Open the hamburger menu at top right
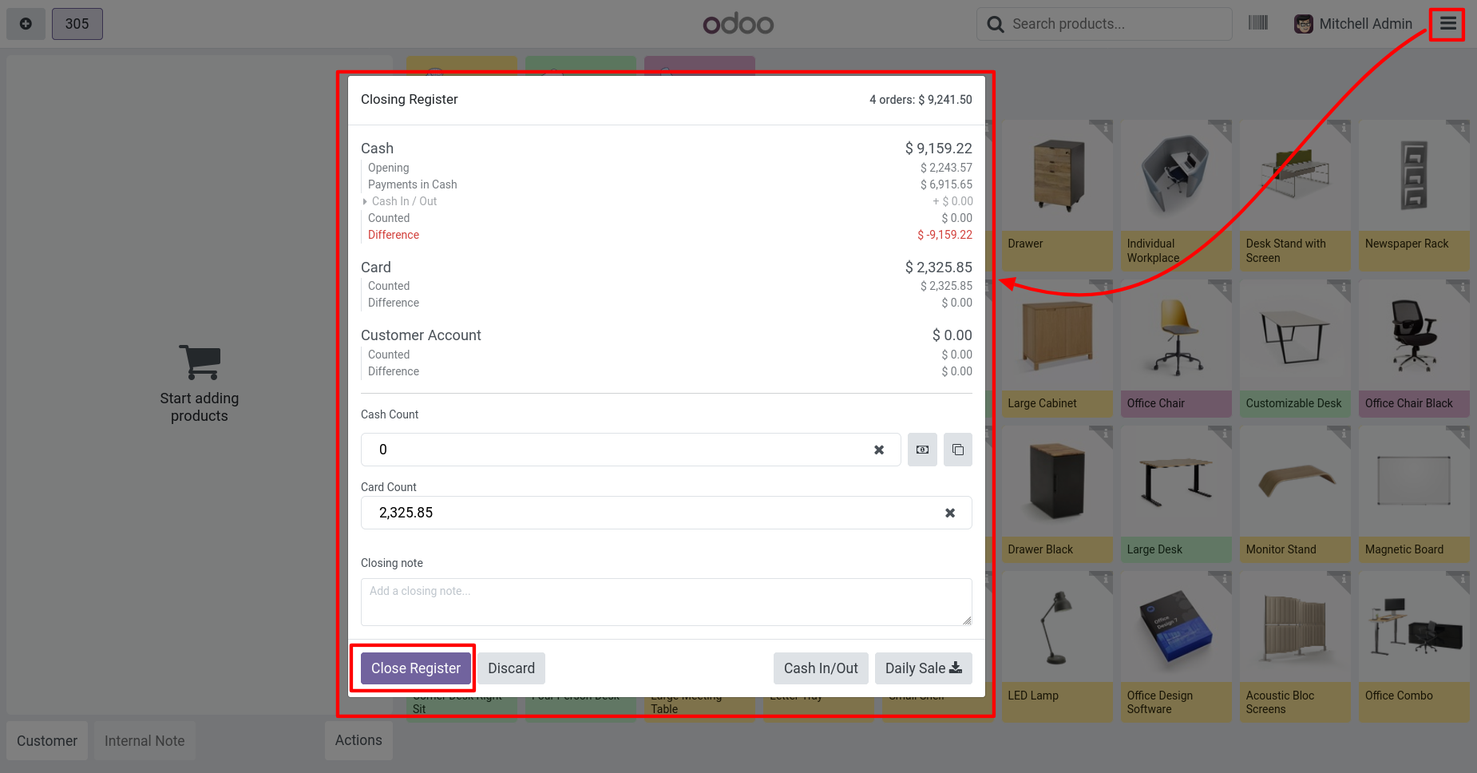Image resolution: width=1477 pixels, height=773 pixels. click(x=1447, y=24)
